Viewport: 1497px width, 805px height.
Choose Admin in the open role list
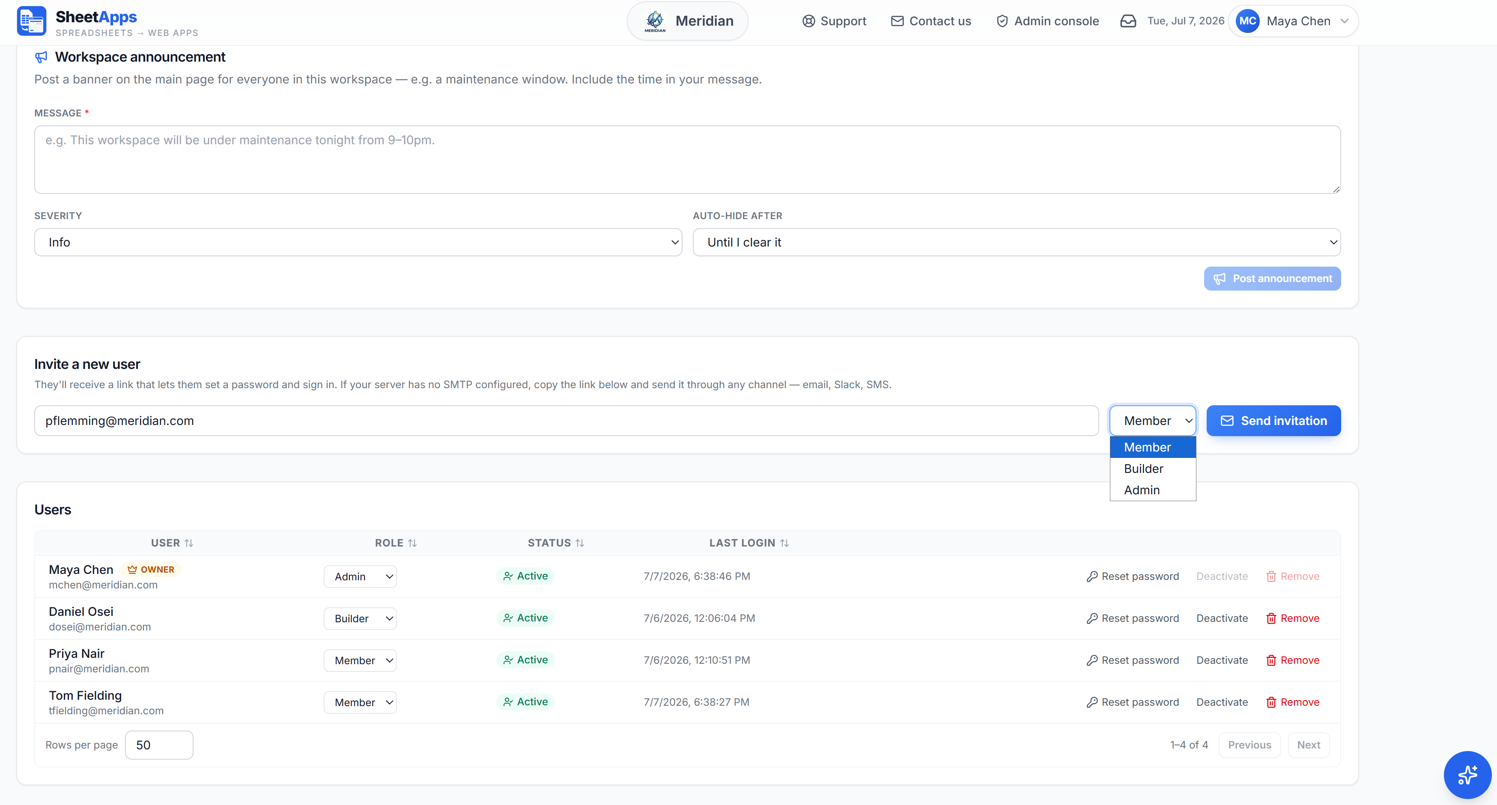click(1152, 490)
